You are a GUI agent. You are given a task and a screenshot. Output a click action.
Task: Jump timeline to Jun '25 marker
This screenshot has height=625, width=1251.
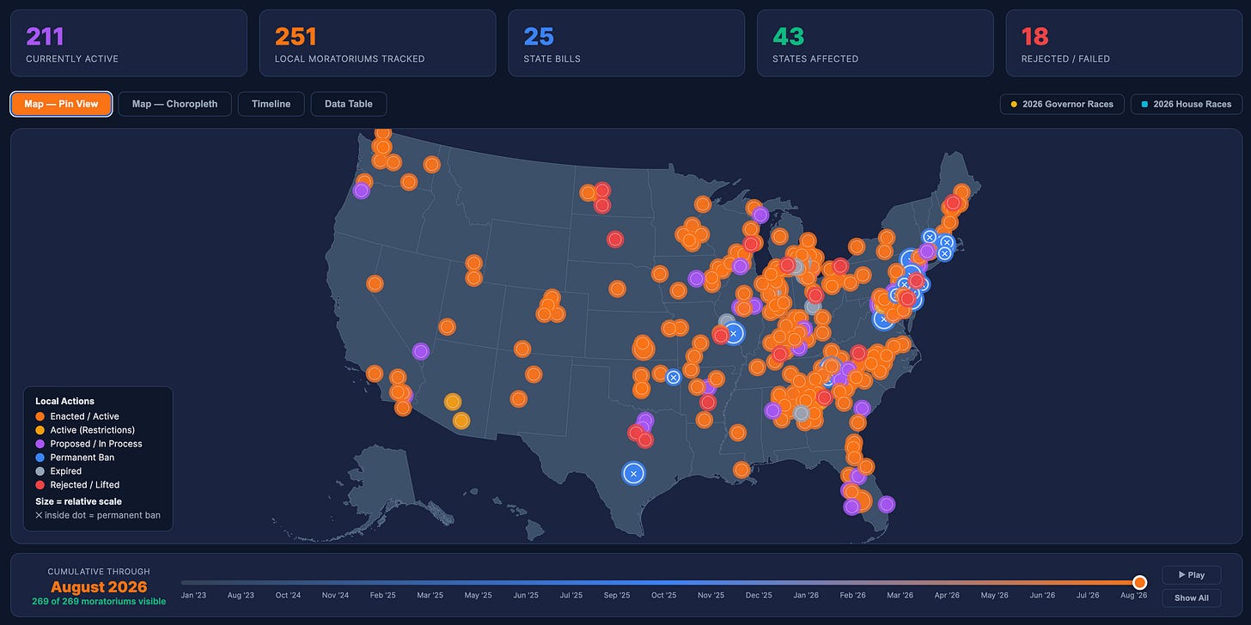(524, 595)
